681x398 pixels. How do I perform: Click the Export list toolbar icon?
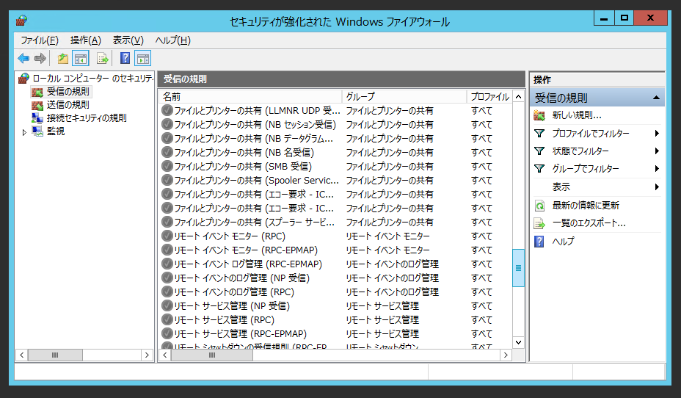click(x=103, y=58)
